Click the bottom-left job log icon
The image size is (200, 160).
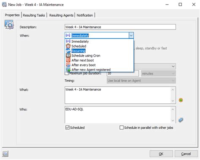pyautogui.click(x=5, y=154)
